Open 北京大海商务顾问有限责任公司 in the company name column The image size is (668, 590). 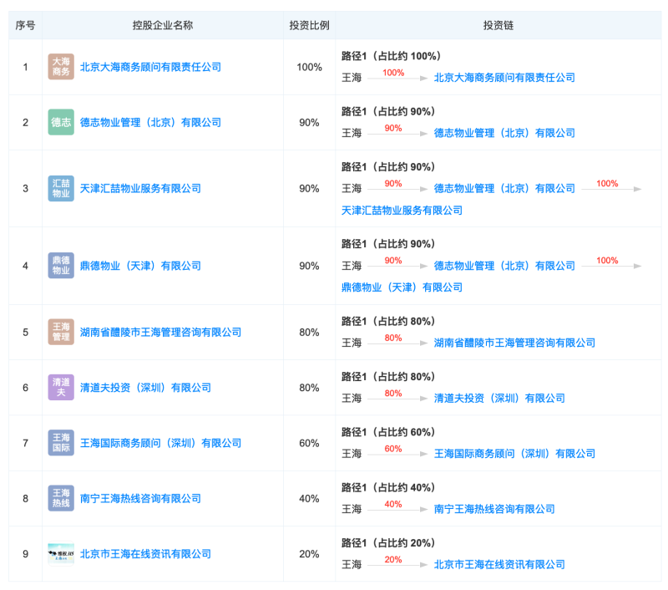(x=151, y=67)
